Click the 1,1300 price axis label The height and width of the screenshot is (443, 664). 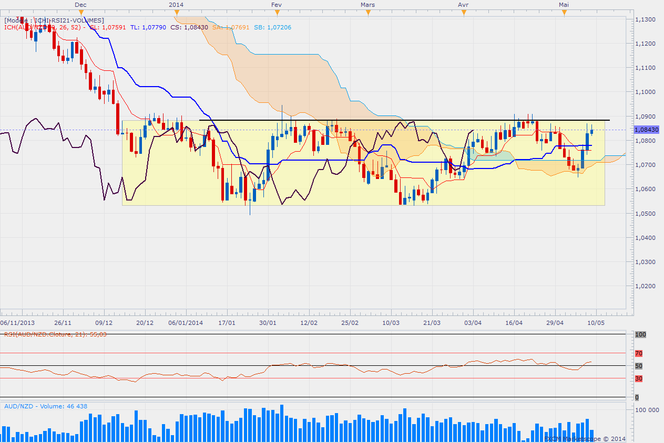tap(645, 19)
